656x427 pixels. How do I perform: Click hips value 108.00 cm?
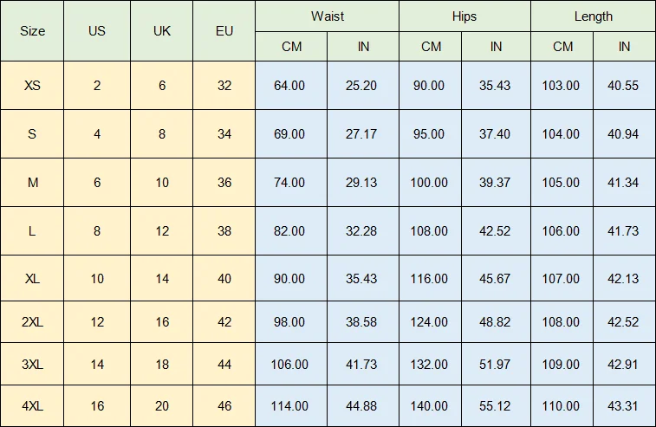pos(431,231)
